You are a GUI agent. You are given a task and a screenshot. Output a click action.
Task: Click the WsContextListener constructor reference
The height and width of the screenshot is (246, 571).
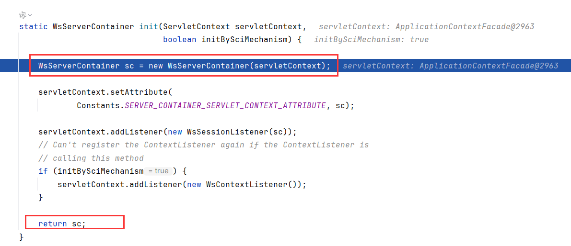pyautogui.click(x=247, y=184)
